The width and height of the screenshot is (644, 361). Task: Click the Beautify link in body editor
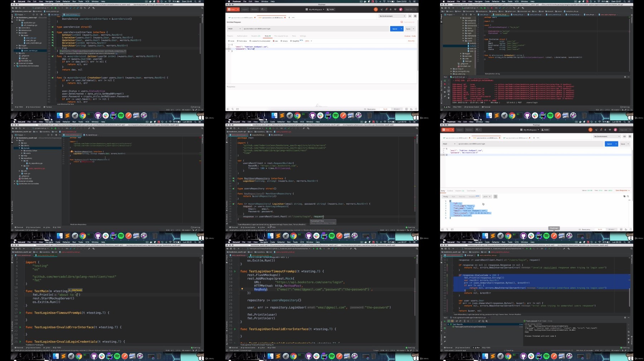coord(411,41)
